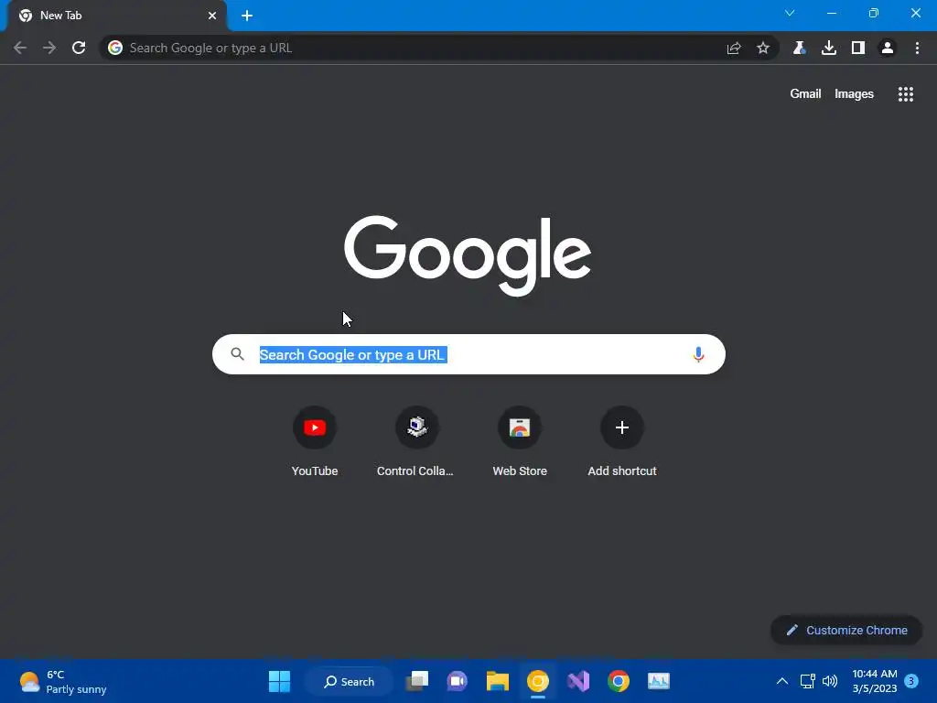Open File Explorer from taskbar

point(498,681)
